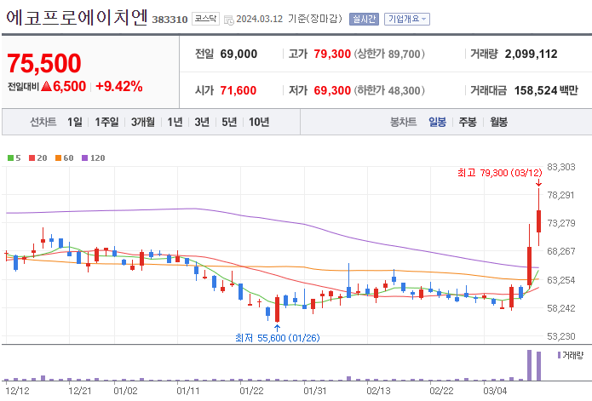Click the 53,230 price axis label
The width and height of the screenshot is (592, 401).
(561, 336)
